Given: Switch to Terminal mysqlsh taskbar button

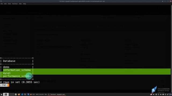Looking at the screenshot, I should 57,94.
